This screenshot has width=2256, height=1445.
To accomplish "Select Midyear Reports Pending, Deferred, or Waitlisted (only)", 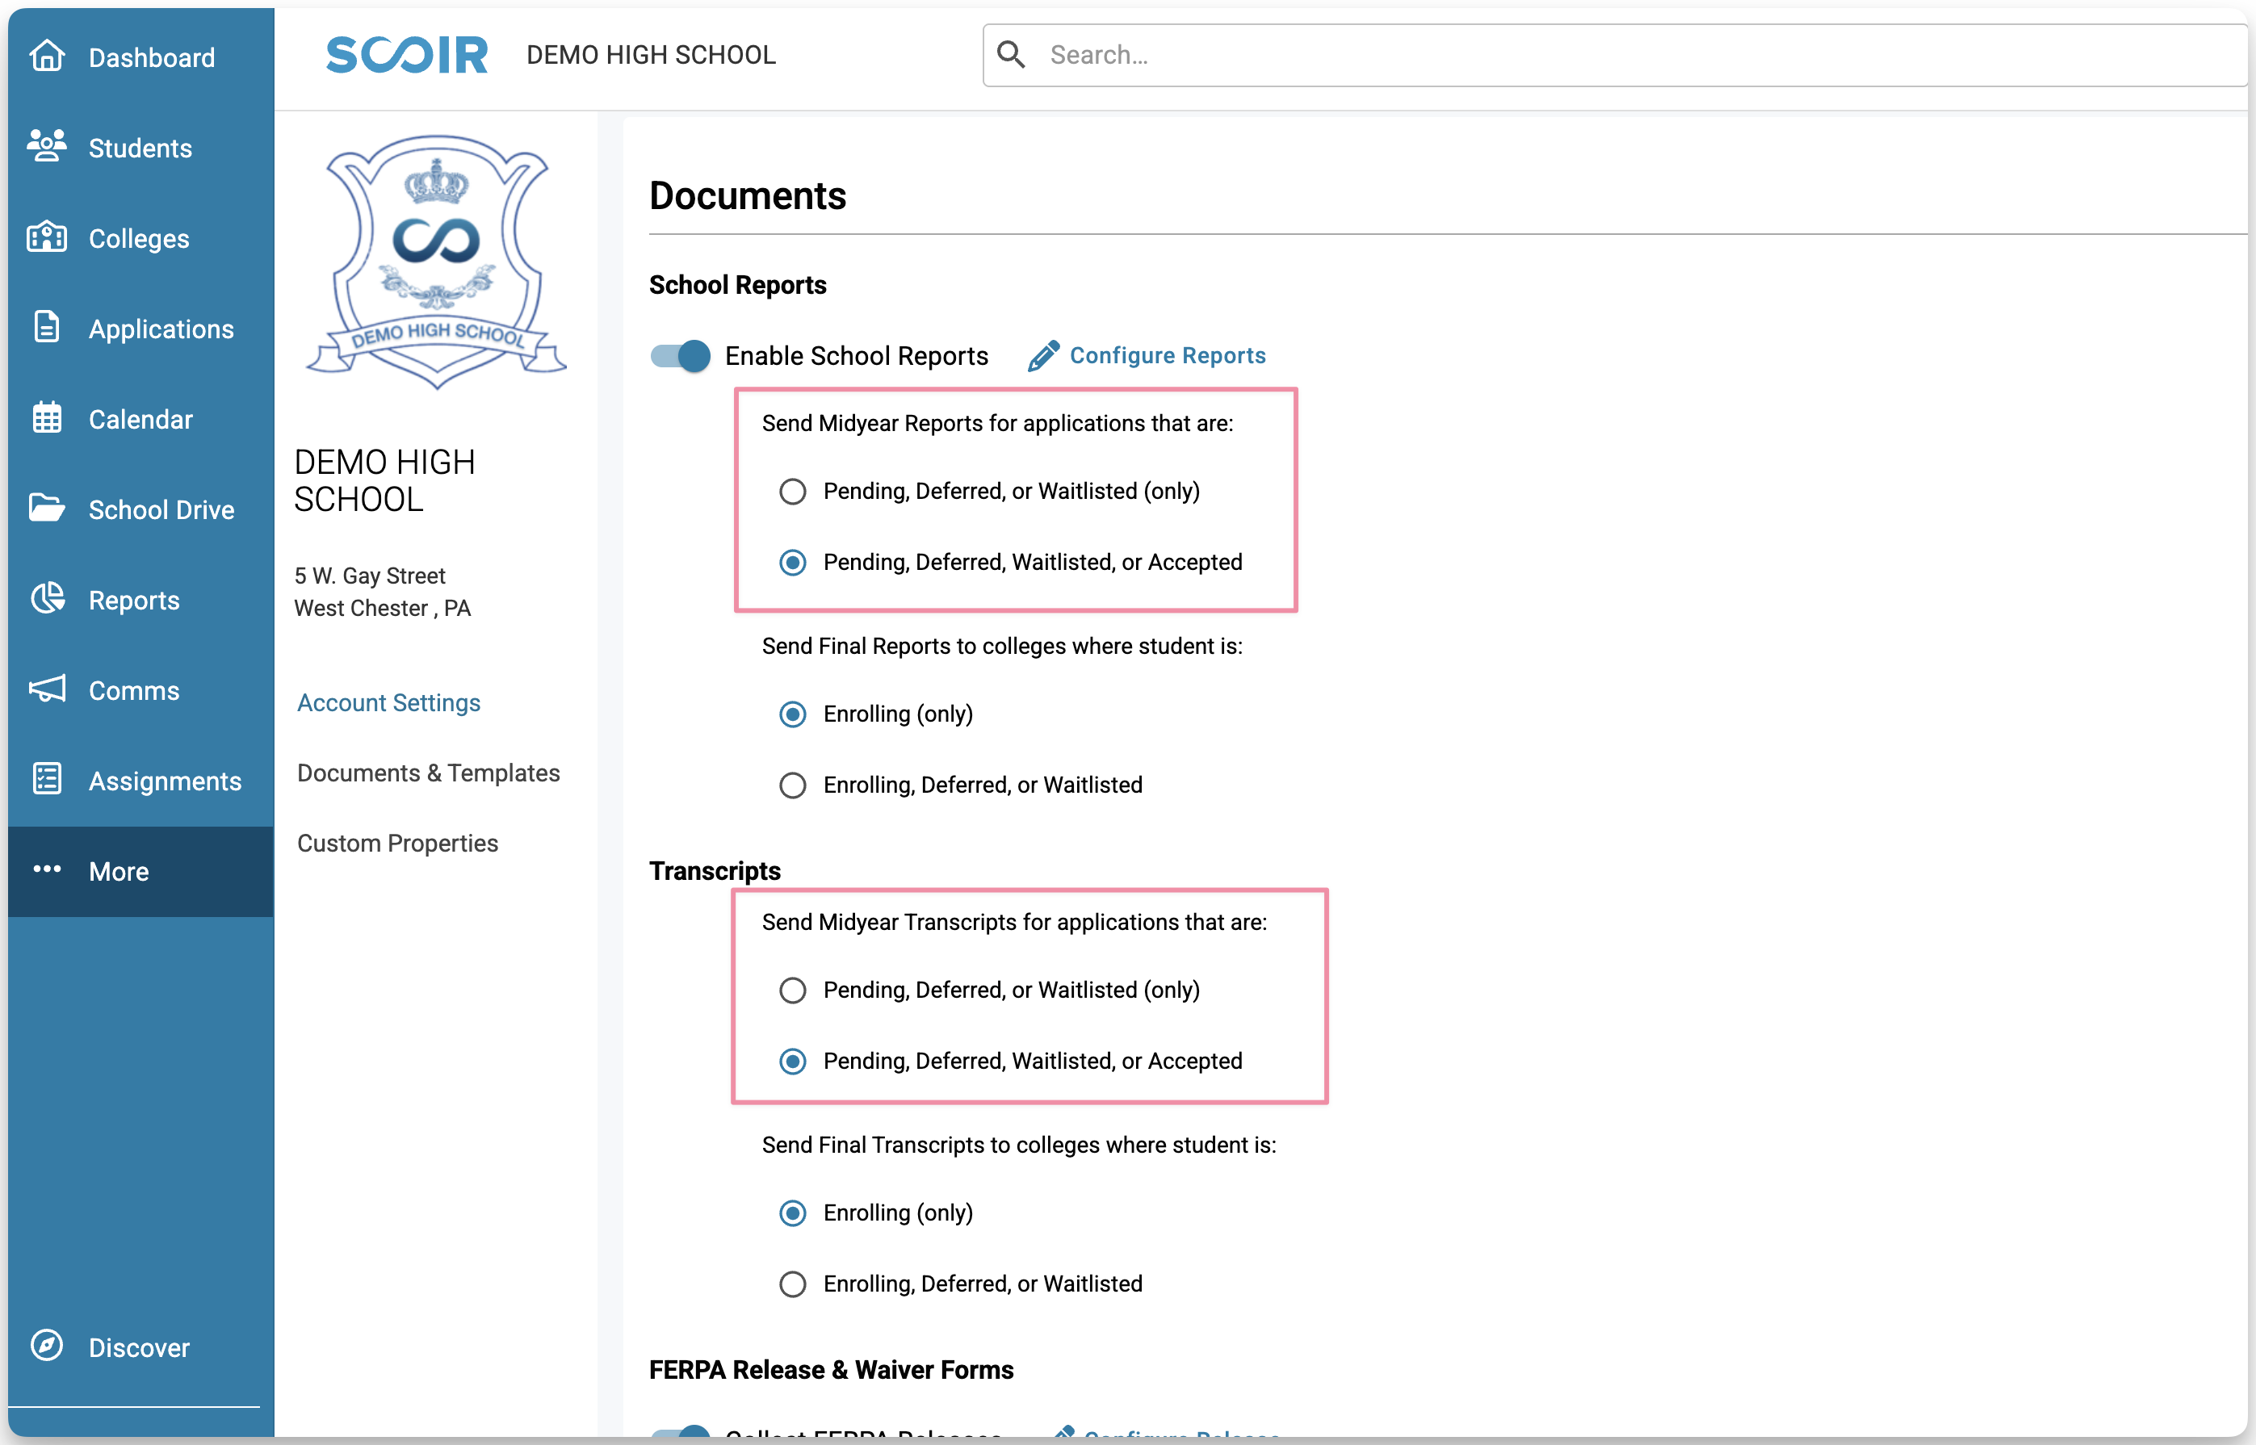I will pyautogui.click(x=793, y=492).
